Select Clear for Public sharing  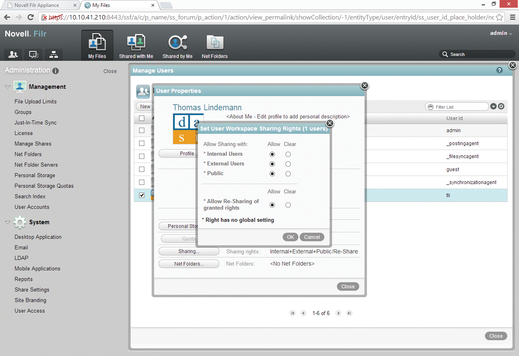288,174
